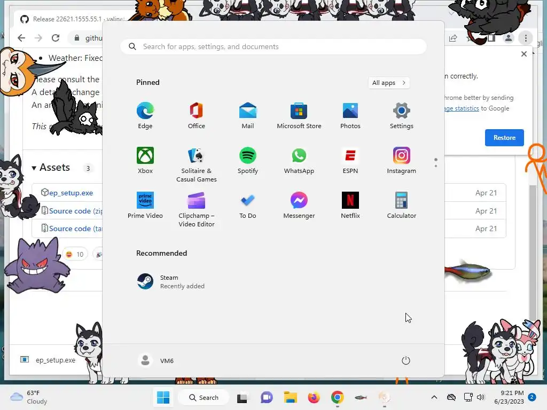This screenshot has width=547, height=410.
Task: Launch the To Do app
Action: [248, 206]
